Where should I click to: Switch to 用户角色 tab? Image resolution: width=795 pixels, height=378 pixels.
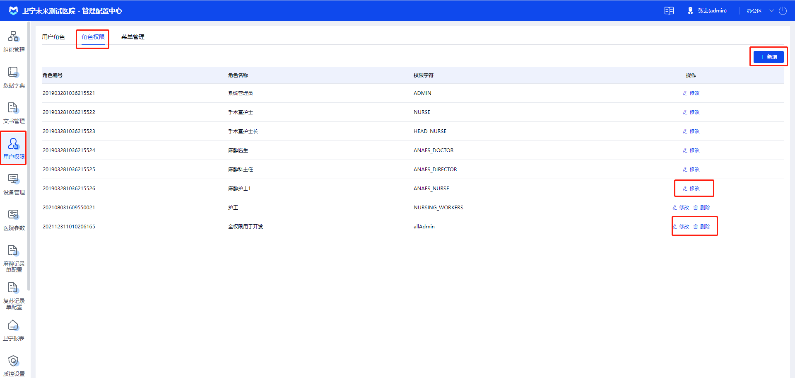pyautogui.click(x=53, y=37)
